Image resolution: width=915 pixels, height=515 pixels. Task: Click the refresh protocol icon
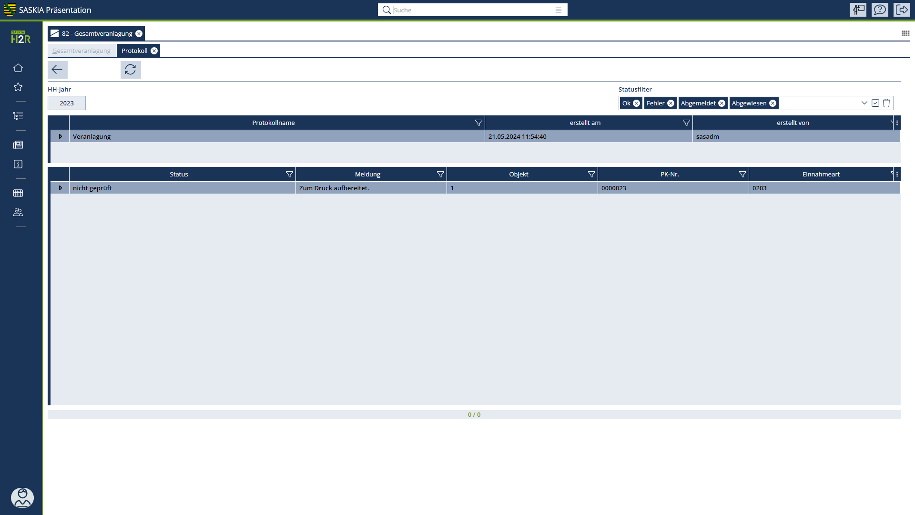(x=131, y=70)
